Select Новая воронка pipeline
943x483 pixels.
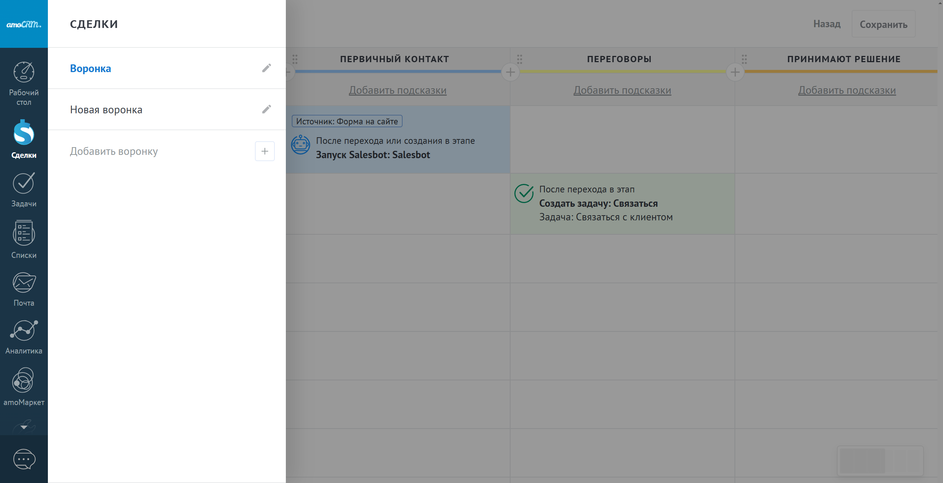pos(106,110)
